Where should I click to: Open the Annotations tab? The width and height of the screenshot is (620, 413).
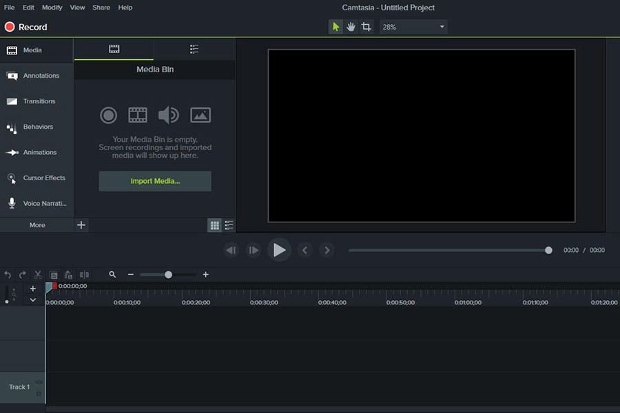[37, 76]
